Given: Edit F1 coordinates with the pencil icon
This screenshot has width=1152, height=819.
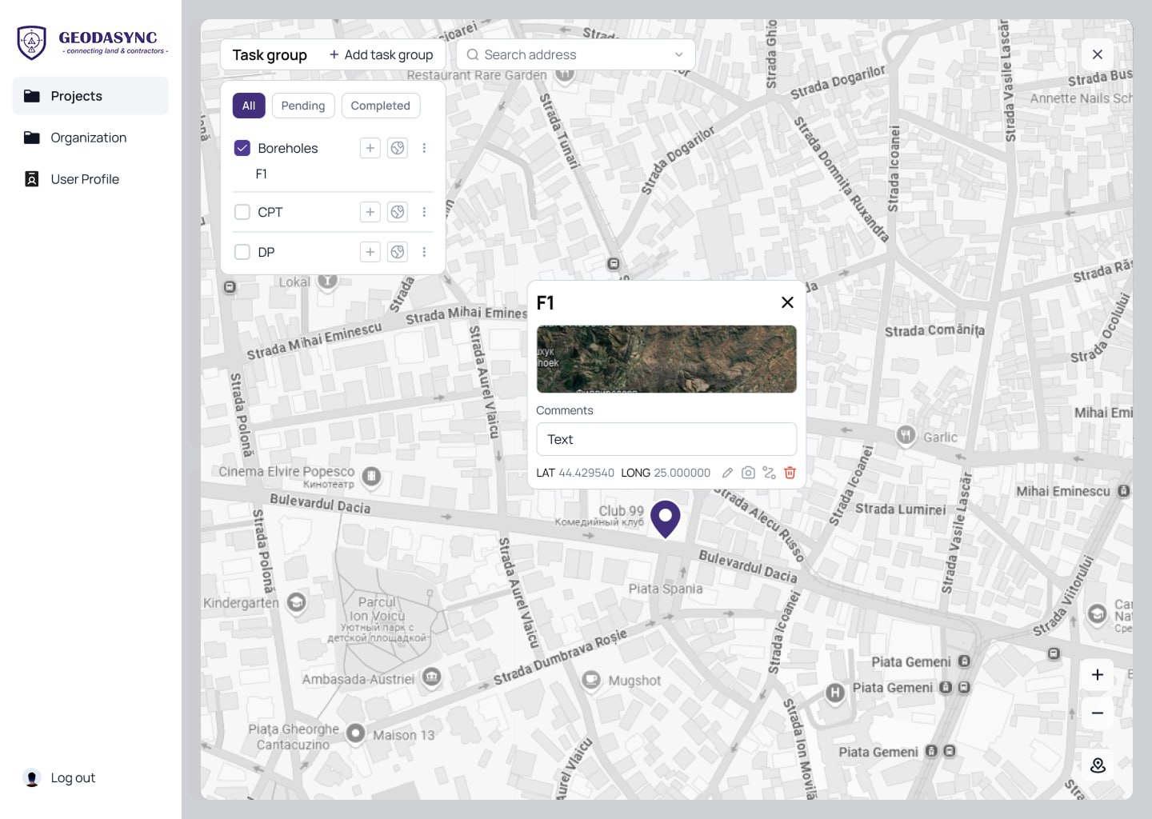Looking at the screenshot, I should click(727, 473).
